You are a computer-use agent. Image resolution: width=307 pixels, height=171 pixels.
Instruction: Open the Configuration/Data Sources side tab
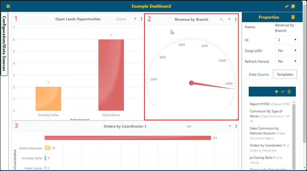(5, 44)
